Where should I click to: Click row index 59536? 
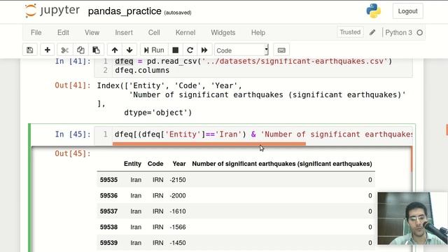tap(108, 196)
